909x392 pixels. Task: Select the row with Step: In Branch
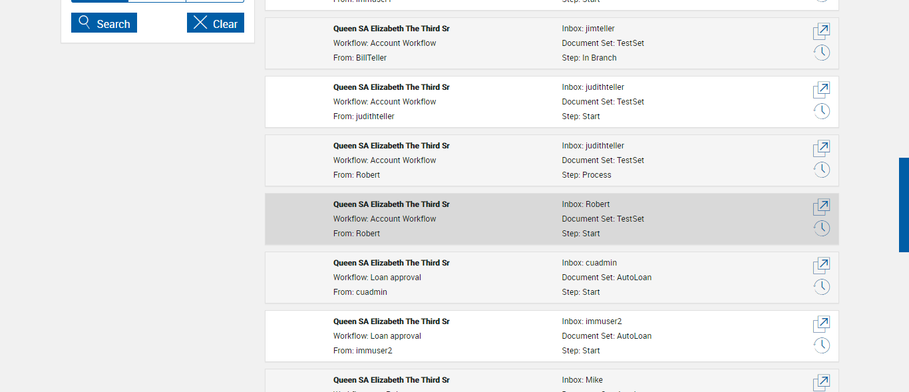pos(499,43)
